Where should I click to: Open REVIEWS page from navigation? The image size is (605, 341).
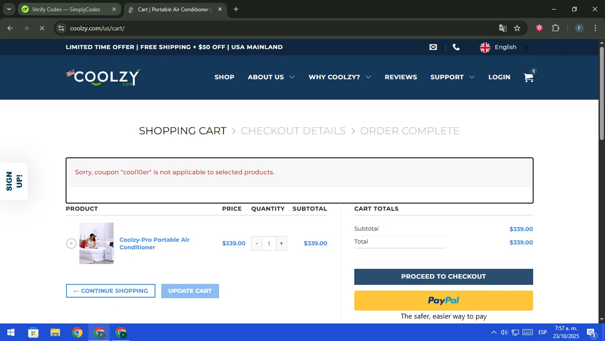401,77
